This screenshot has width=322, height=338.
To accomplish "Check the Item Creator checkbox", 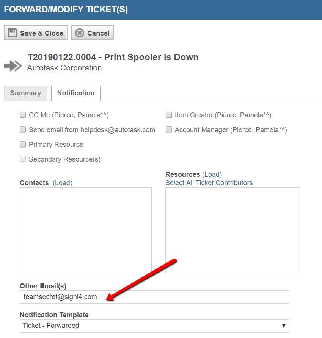I will coord(169,115).
